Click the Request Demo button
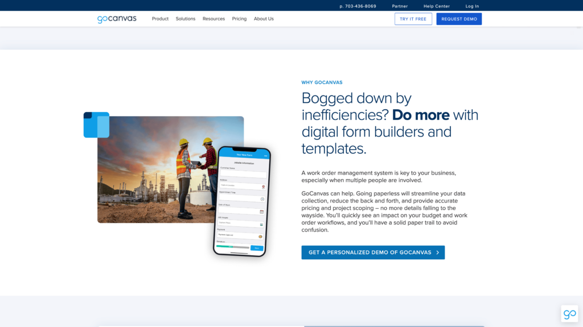583x327 pixels. pyautogui.click(x=459, y=19)
